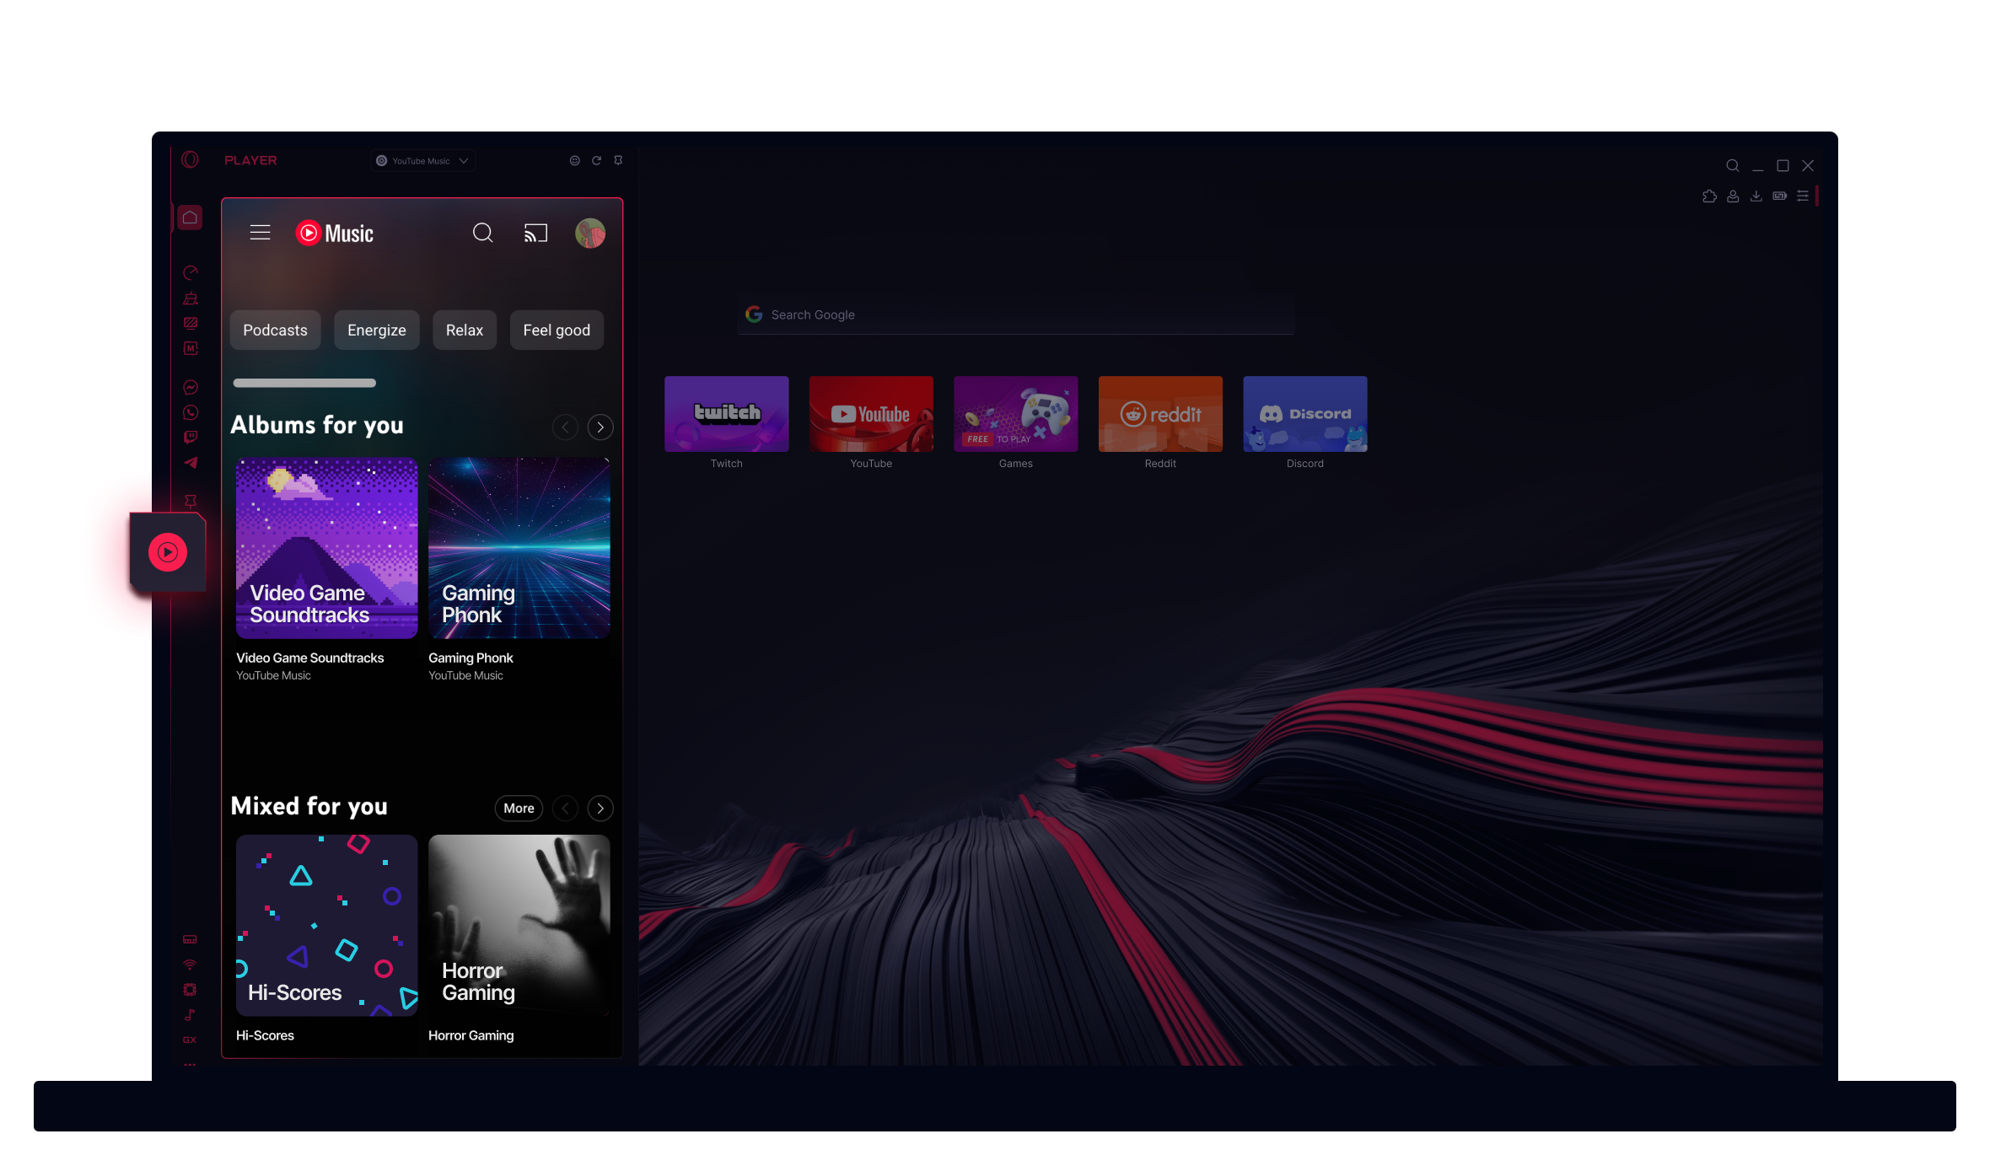Open the Opera GX extensions panel

click(x=1709, y=196)
